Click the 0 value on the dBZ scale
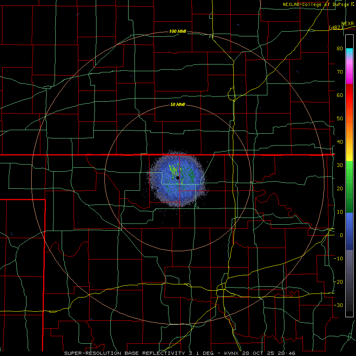356x356 pixels. (341, 235)
